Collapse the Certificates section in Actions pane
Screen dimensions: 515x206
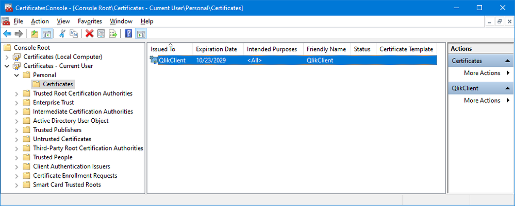507,61
